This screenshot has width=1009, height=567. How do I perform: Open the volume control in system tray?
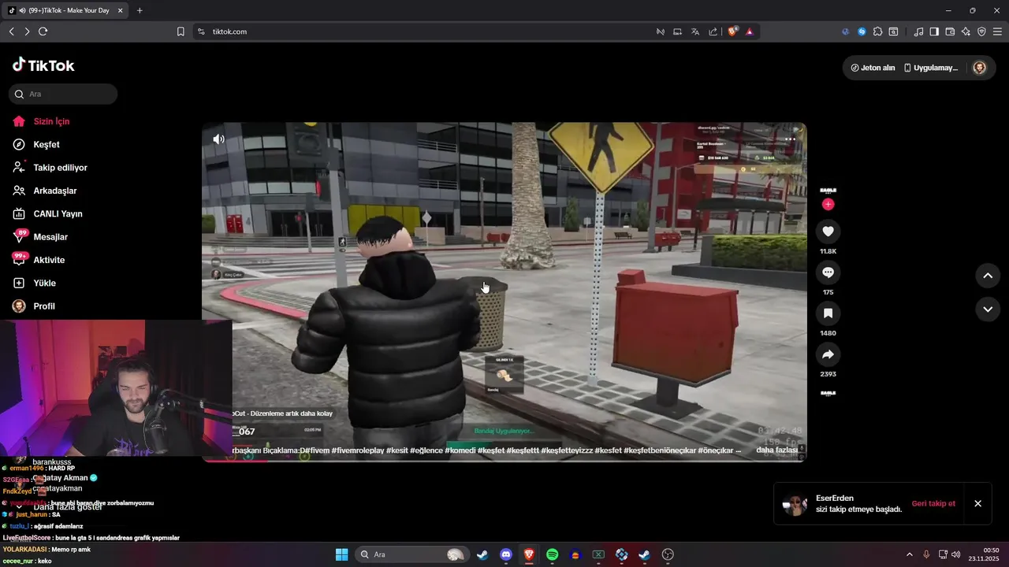956,554
